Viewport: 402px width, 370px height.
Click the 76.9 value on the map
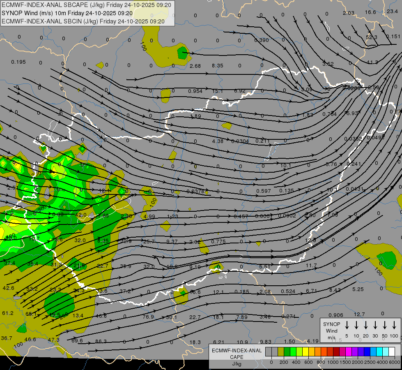point(148,317)
